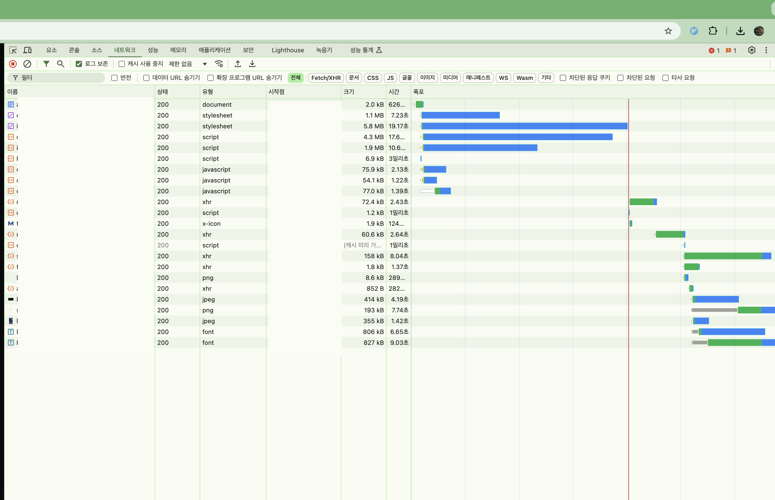
Task: Click the import HAR upload icon
Action: click(238, 64)
